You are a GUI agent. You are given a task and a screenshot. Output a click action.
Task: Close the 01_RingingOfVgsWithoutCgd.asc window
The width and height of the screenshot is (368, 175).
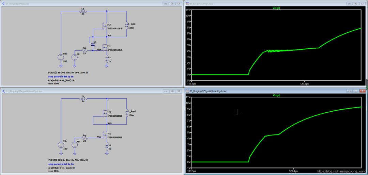coord(179,91)
